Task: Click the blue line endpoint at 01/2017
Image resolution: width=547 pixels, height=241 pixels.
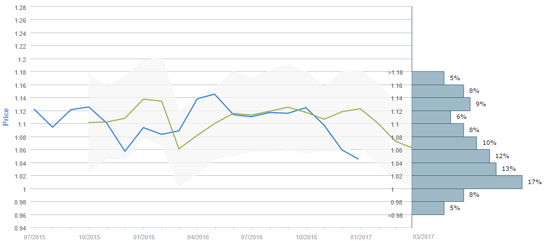Action: pos(359,159)
